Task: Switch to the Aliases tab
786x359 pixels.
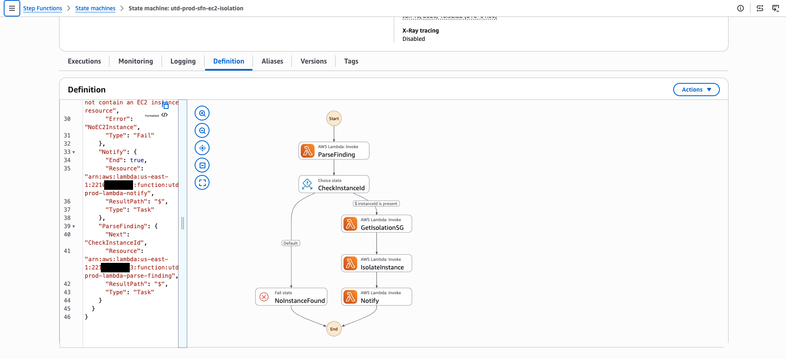Action: tap(272, 61)
